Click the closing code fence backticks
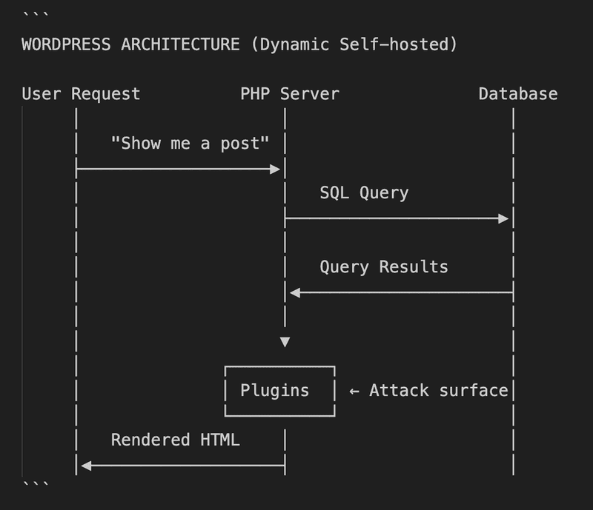 (36, 486)
